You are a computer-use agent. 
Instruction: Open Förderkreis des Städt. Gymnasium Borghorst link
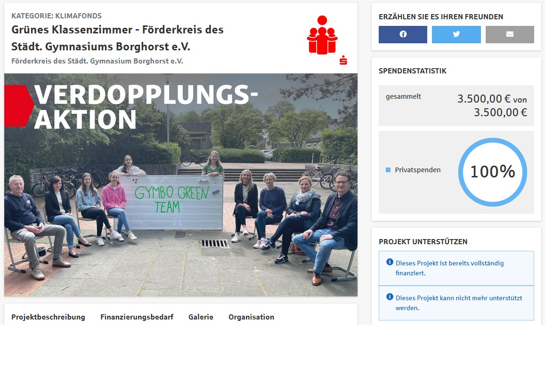pyautogui.click(x=98, y=61)
